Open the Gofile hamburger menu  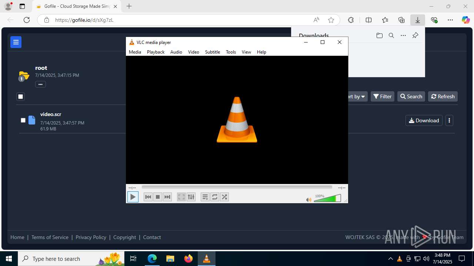coord(16,42)
